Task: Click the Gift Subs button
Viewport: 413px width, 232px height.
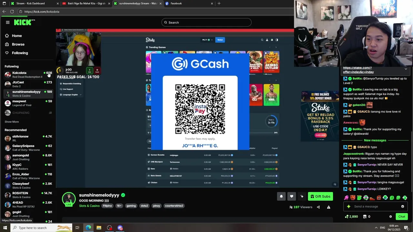Action: pyautogui.click(x=320, y=197)
